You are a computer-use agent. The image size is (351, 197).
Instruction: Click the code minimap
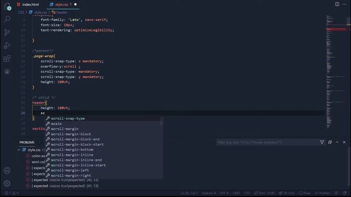(336, 72)
